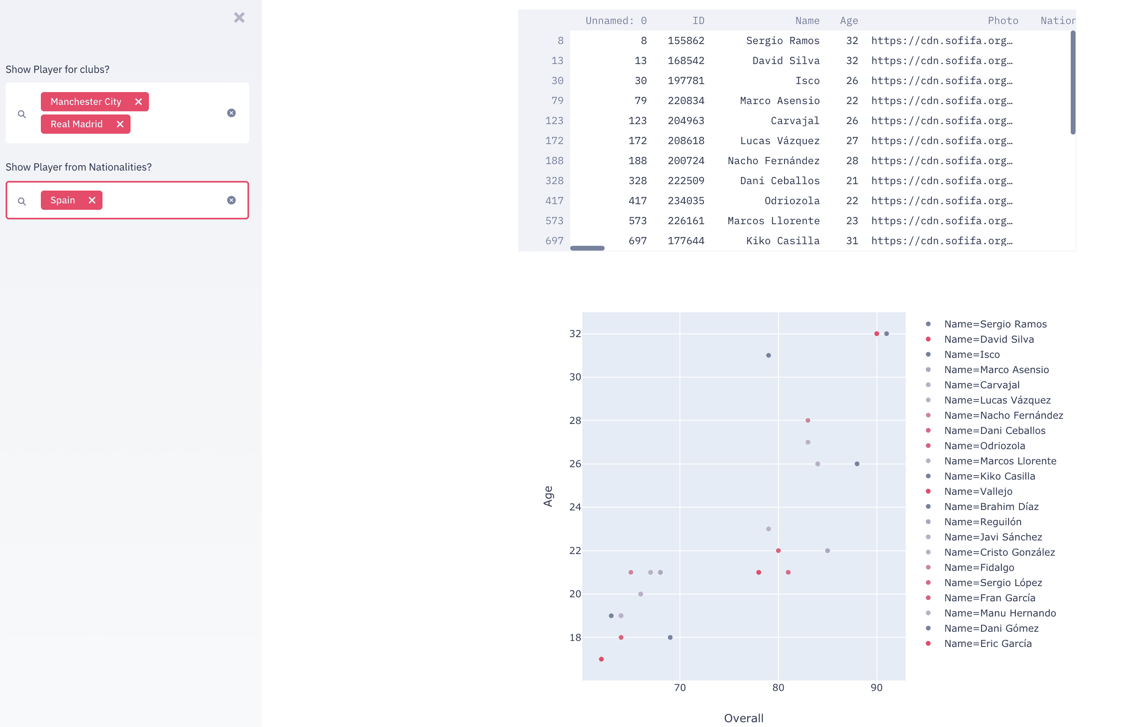Clear all nationality filters with X button
The height and width of the screenshot is (727, 1138).
point(231,200)
